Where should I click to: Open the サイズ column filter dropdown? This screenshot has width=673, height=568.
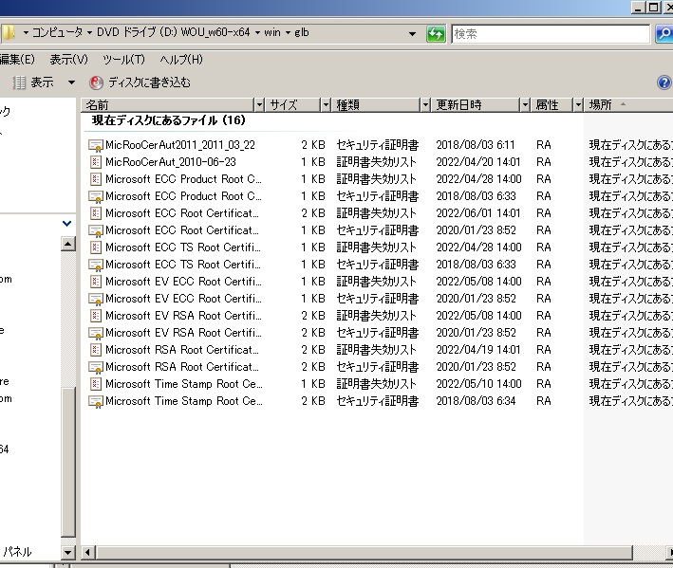pyautogui.click(x=326, y=104)
